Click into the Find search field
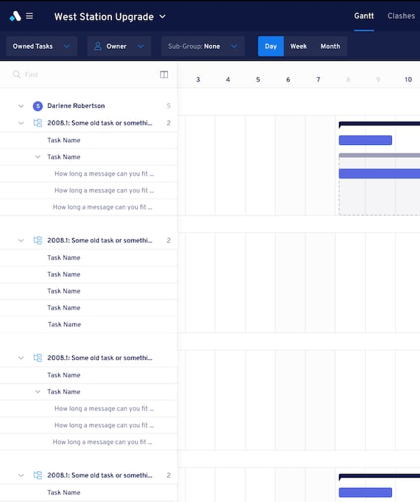420x502 pixels. tap(84, 74)
